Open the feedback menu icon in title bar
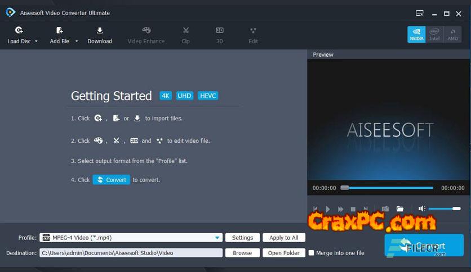This screenshot has width=471, height=272. coord(419,13)
